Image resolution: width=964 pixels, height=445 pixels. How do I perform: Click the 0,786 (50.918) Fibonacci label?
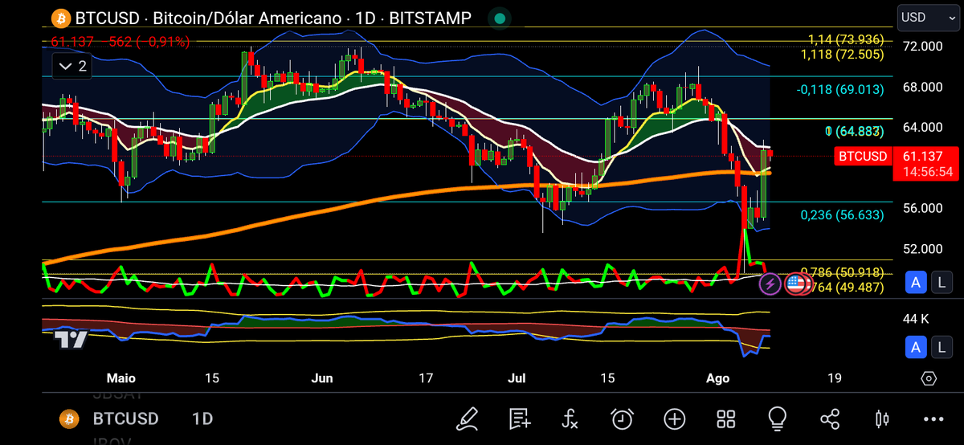point(842,272)
